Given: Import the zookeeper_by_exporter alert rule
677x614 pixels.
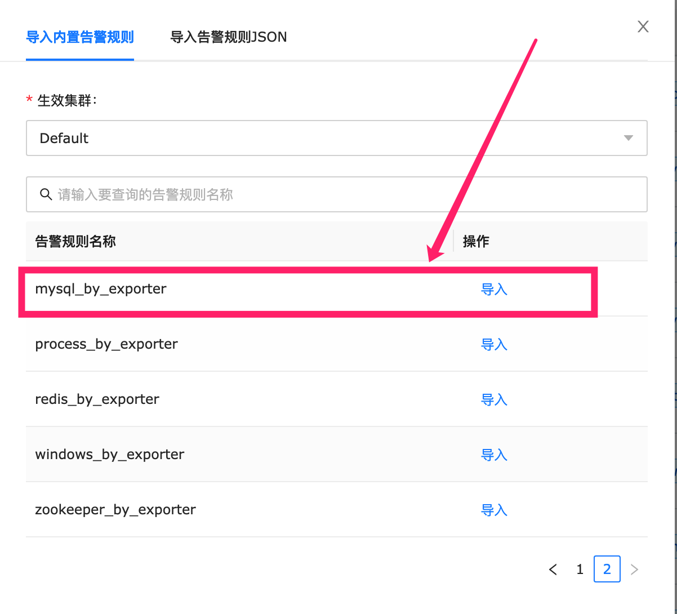Looking at the screenshot, I should tap(494, 510).
